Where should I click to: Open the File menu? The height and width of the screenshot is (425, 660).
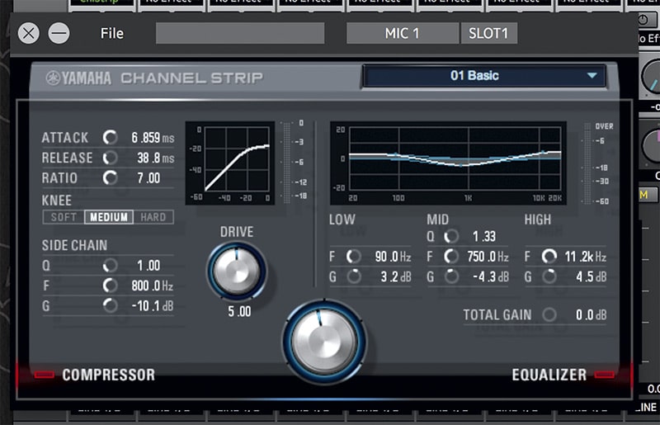click(x=112, y=33)
